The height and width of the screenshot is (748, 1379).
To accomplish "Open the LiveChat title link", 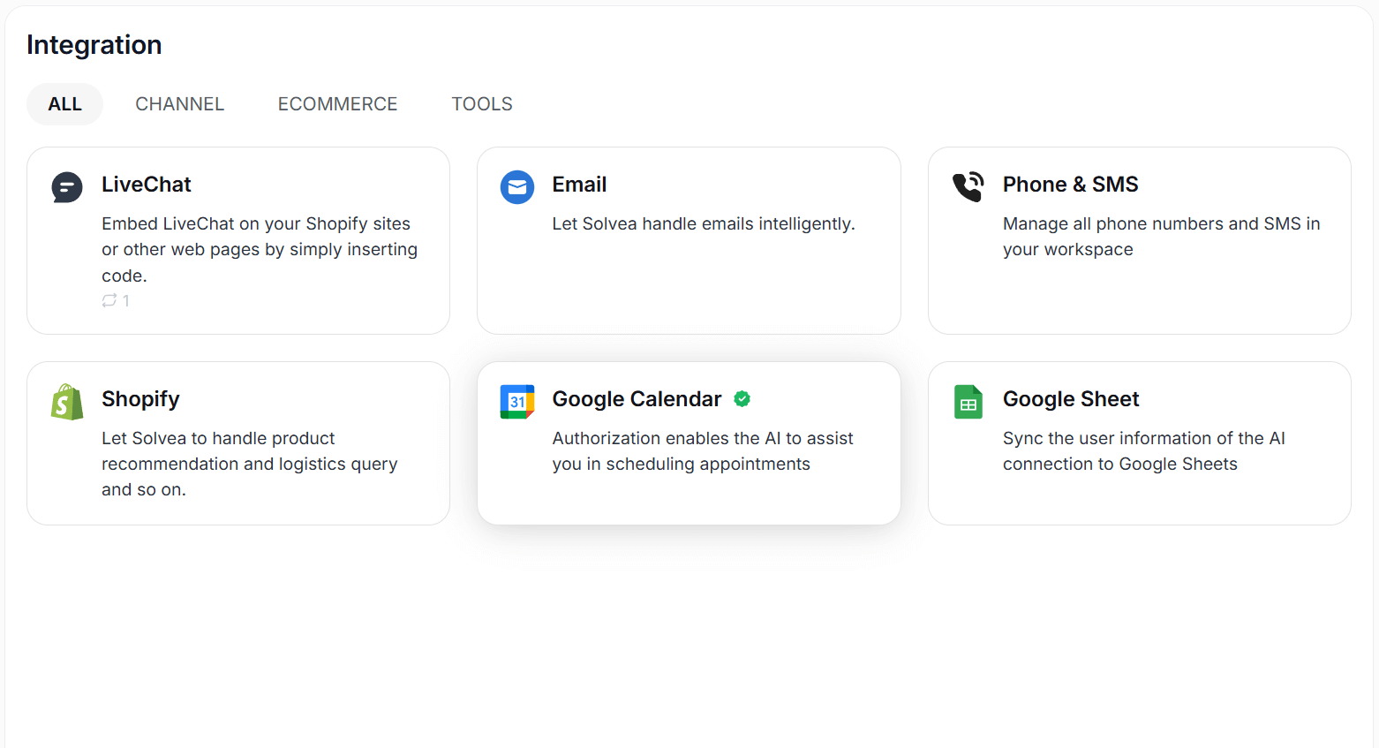I will (147, 185).
